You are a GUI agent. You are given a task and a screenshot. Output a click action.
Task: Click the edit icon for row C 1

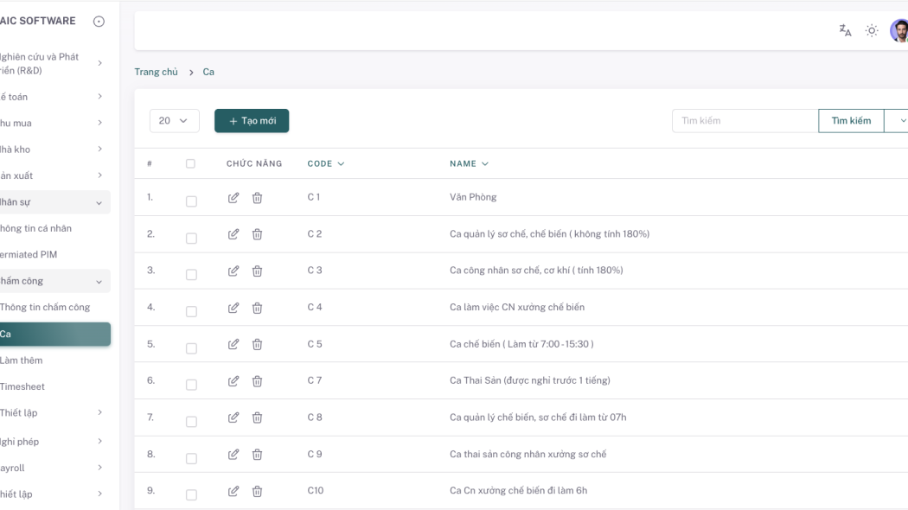(233, 198)
